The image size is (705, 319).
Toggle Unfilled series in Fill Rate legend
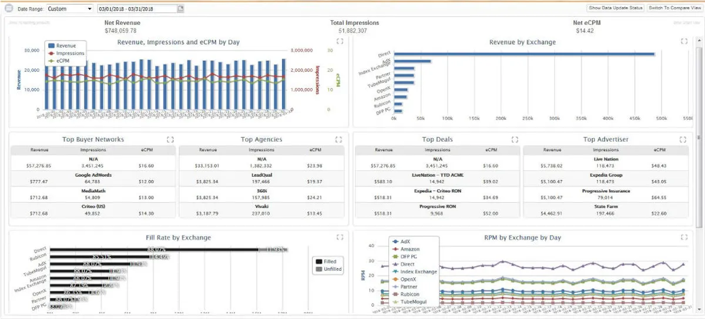tap(329, 269)
